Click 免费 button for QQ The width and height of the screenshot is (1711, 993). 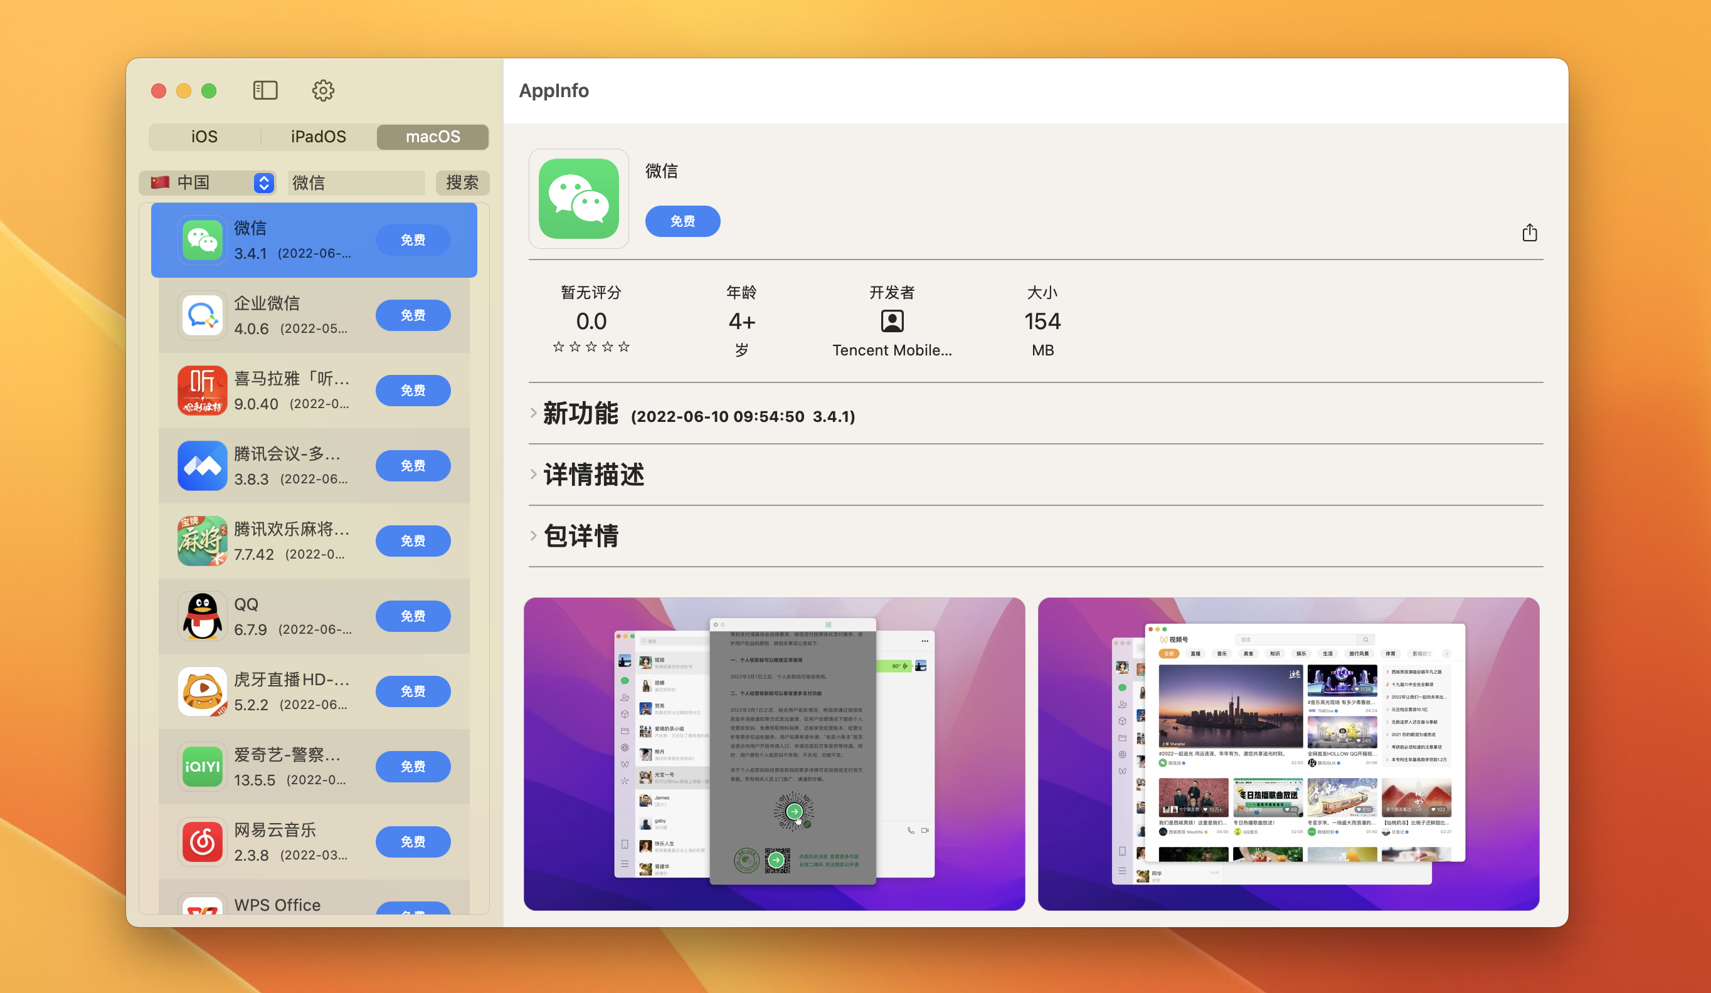(x=413, y=616)
